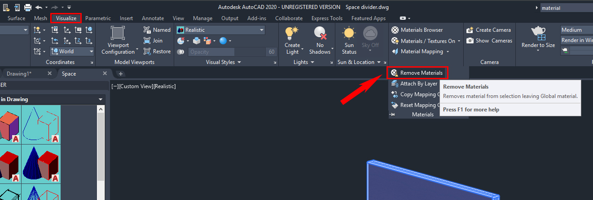Click the Material Mapping tool
This screenshot has height=200, width=593.
(417, 51)
